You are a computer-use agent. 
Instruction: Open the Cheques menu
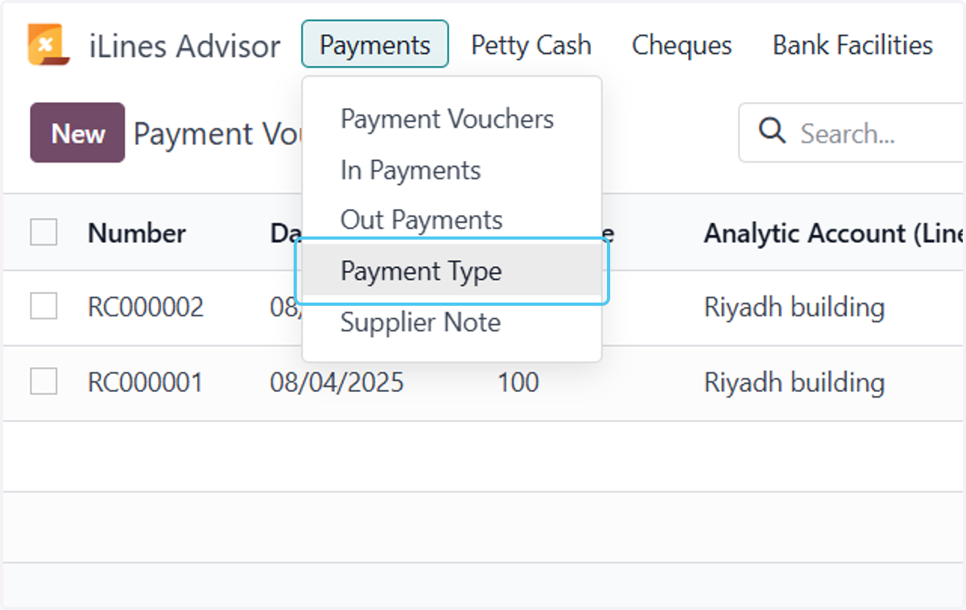(682, 45)
